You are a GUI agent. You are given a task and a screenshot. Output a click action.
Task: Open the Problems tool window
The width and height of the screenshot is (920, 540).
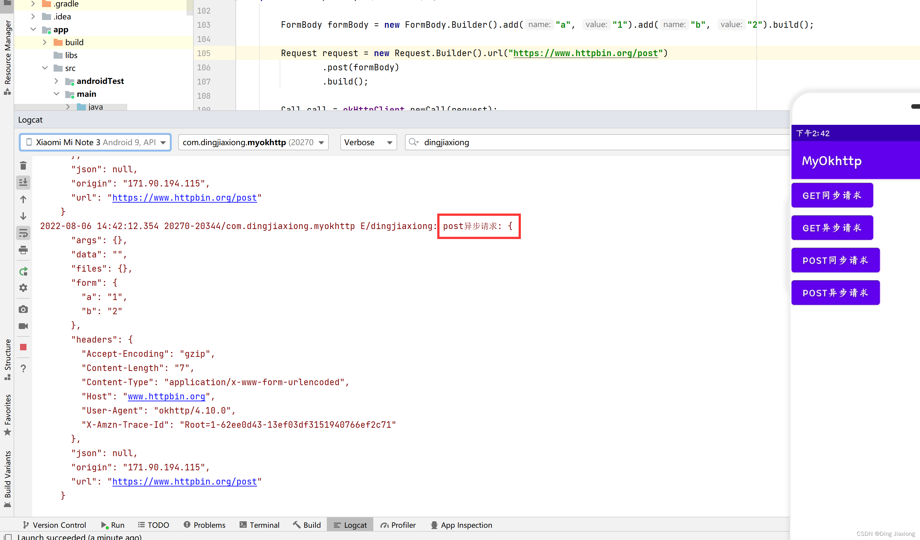[x=204, y=525]
